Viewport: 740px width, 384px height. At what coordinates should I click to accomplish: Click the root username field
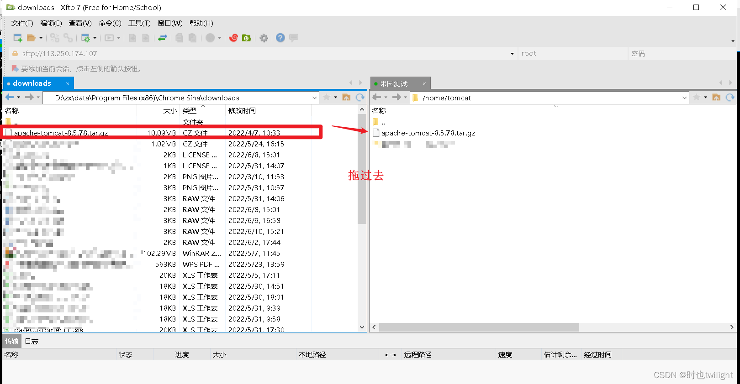(573, 53)
